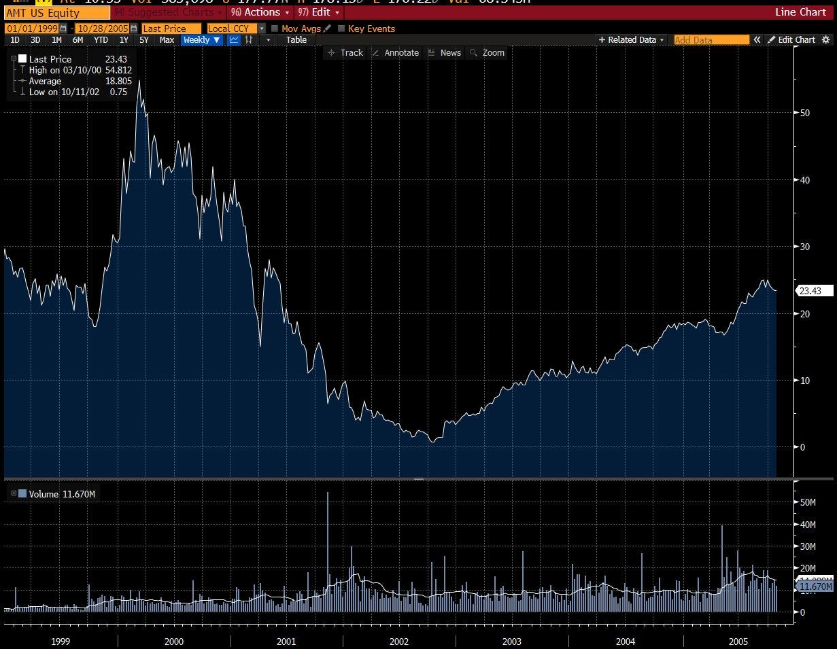The height and width of the screenshot is (649, 837).
Task: Enable the Key Events checkbox
Action: click(341, 29)
